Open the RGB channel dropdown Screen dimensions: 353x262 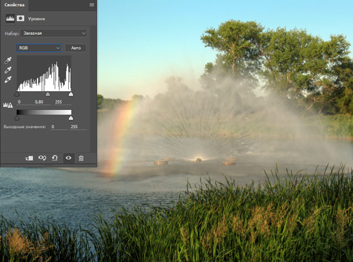(38, 48)
